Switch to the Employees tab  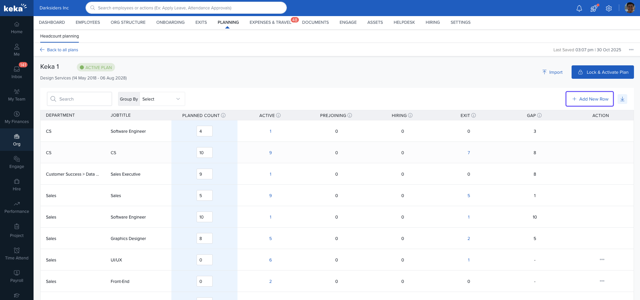(x=88, y=22)
